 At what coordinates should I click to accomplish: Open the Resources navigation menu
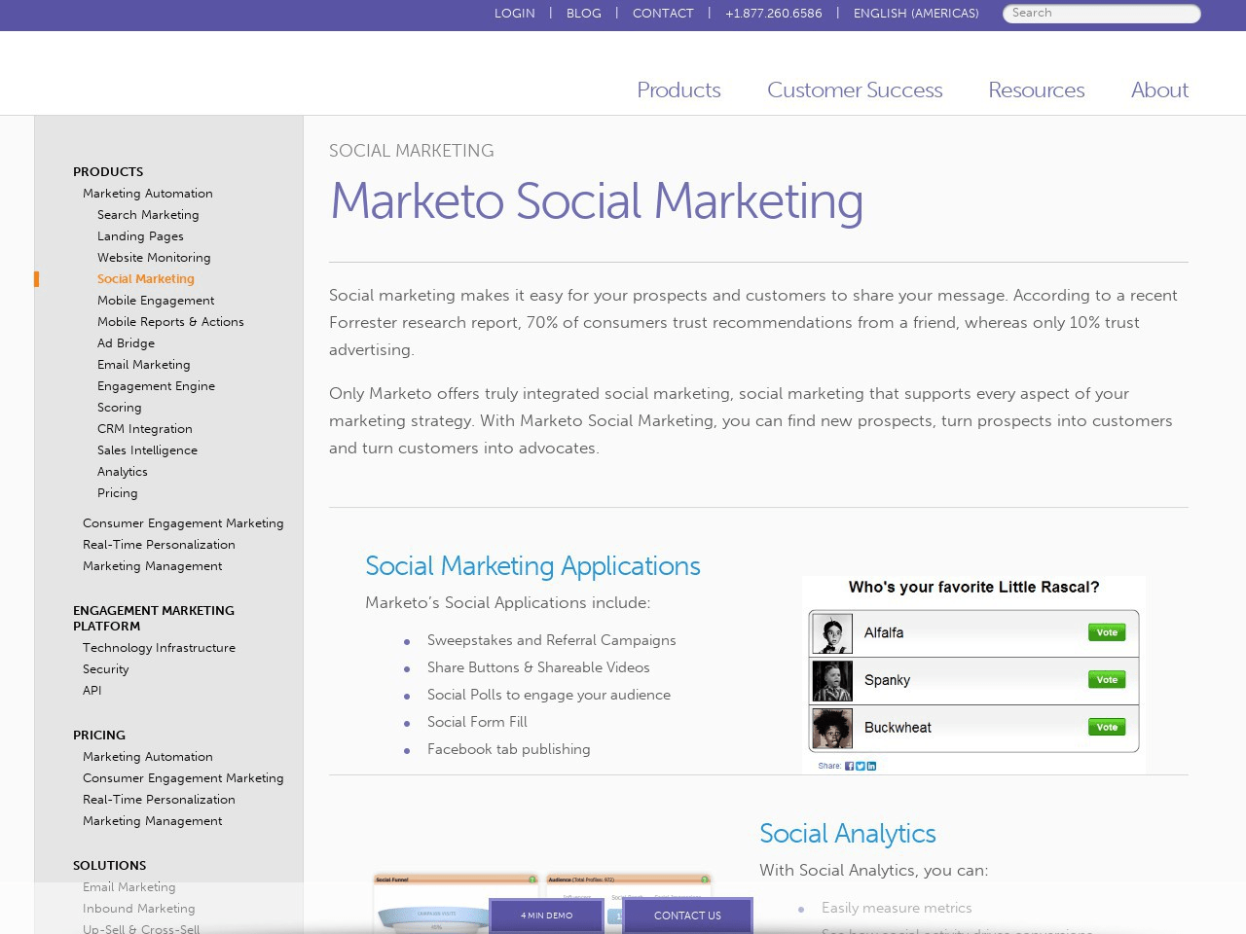[x=1036, y=90]
